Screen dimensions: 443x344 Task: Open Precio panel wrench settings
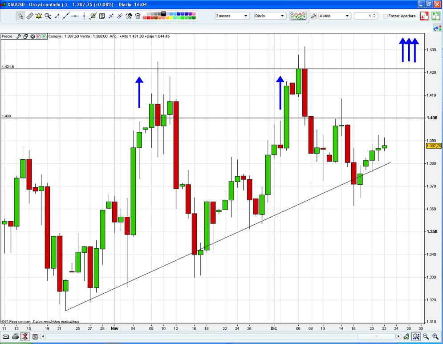pyautogui.click(x=19, y=36)
